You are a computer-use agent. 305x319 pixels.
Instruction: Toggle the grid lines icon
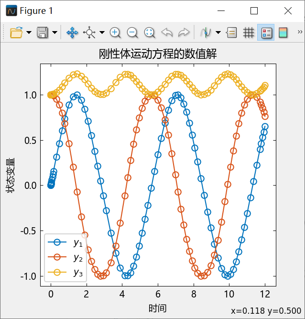tap(249, 33)
